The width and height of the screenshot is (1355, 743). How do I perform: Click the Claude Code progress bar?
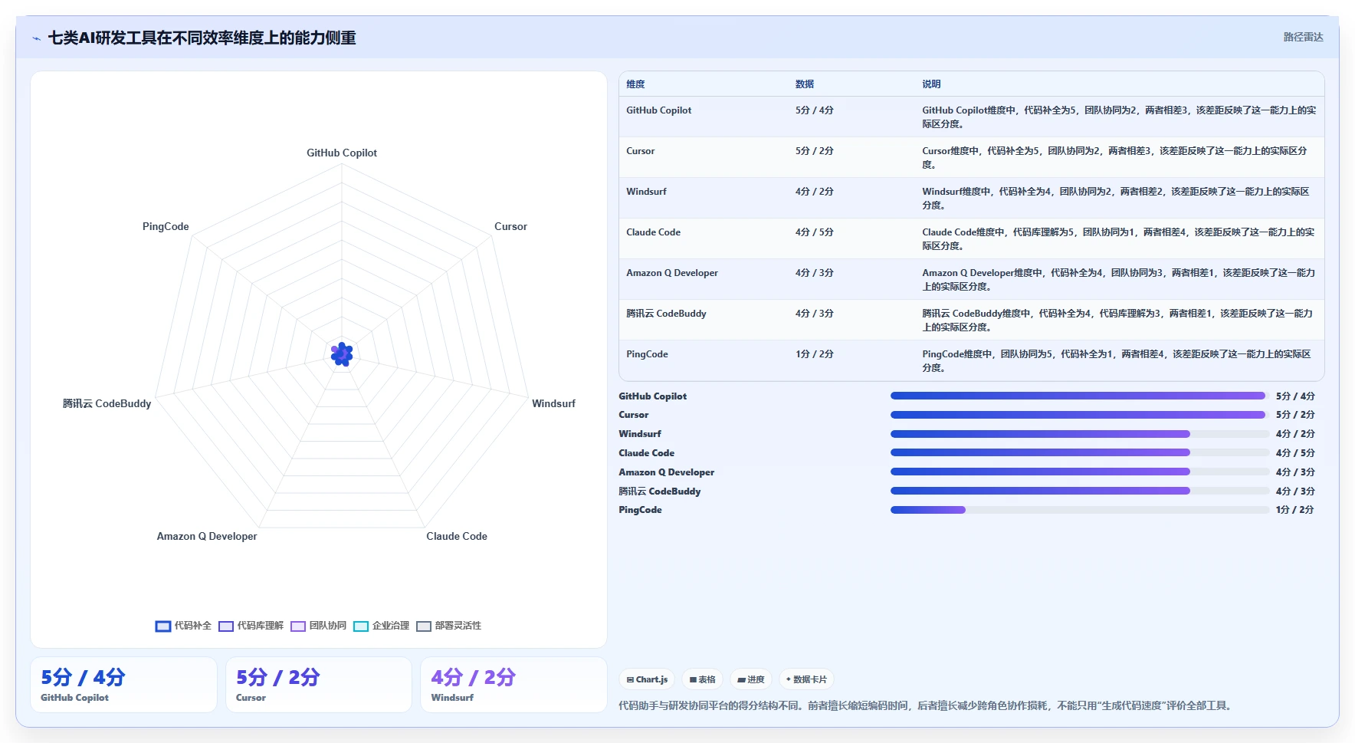coord(1080,452)
